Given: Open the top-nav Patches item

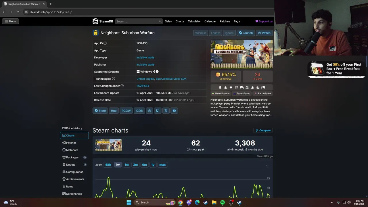Looking at the screenshot, I should pyautogui.click(x=225, y=21).
